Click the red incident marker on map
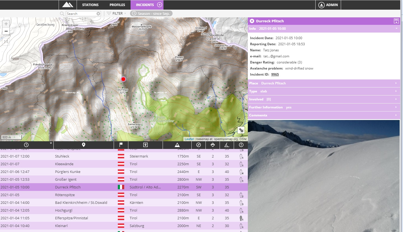Viewport: 403px width, 232px height. (123, 79)
